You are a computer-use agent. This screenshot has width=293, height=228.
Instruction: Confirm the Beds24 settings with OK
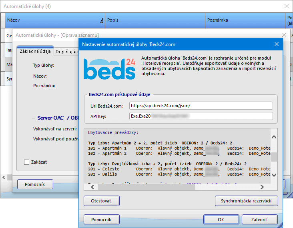click(221, 220)
